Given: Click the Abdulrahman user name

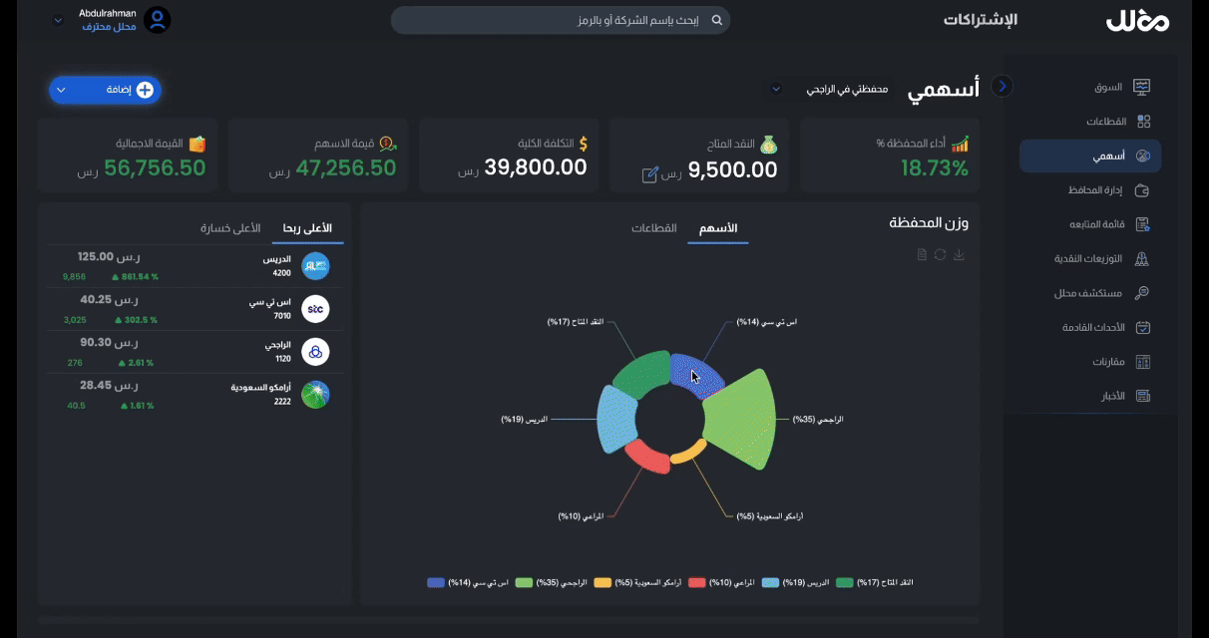Looking at the screenshot, I should tap(108, 13).
